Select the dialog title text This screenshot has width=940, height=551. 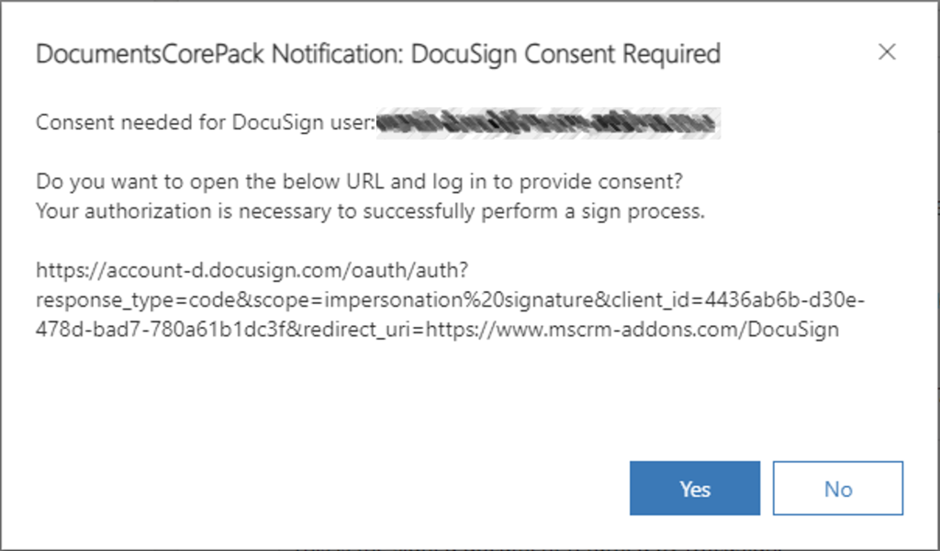(376, 54)
